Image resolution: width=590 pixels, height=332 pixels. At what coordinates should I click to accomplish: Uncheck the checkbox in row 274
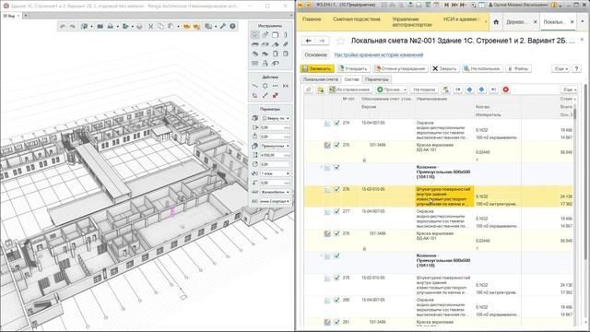[336, 123]
